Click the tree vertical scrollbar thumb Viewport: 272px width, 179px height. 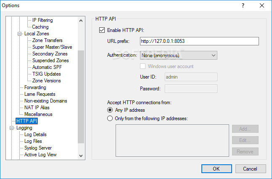pos(81,97)
